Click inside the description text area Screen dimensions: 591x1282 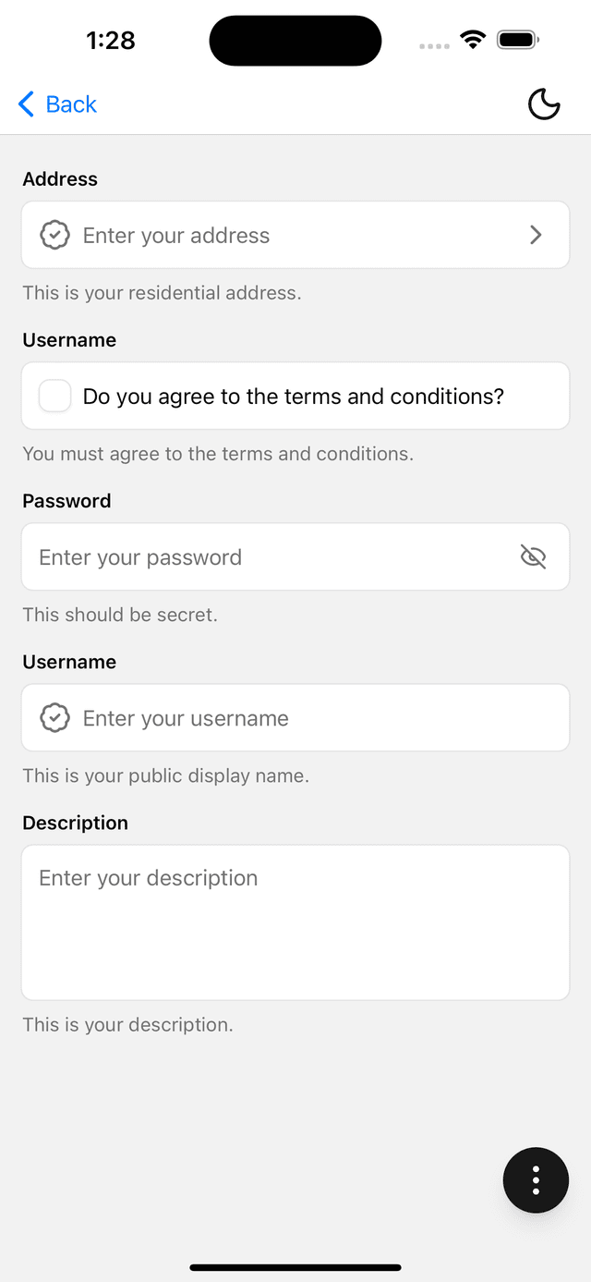coord(295,934)
